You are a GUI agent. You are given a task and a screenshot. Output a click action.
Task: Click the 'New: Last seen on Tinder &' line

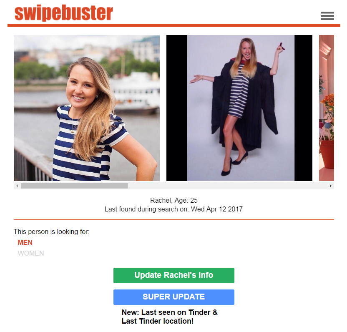[x=170, y=312]
